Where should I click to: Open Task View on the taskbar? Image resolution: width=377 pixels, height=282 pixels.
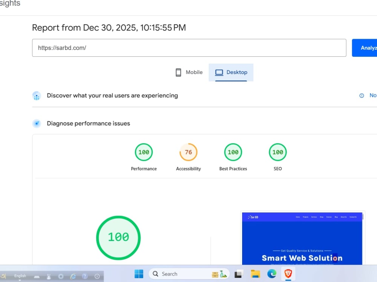click(x=239, y=274)
